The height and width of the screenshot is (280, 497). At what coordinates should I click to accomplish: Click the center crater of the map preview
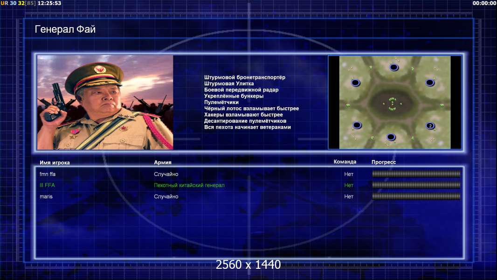click(393, 104)
